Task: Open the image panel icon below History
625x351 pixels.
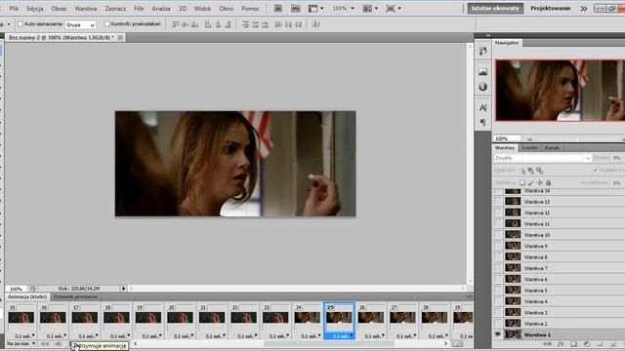Action: tap(482, 72)
